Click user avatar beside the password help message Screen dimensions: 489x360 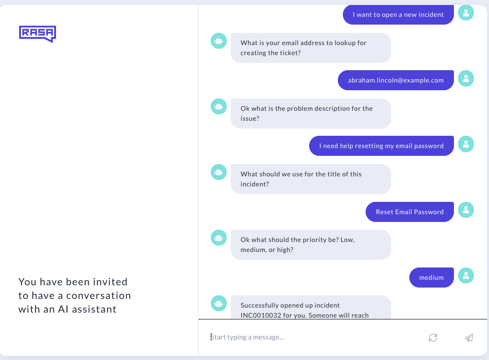tap(466, 144)
